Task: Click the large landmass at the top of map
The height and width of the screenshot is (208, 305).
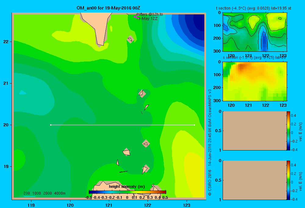Action: 97,25
